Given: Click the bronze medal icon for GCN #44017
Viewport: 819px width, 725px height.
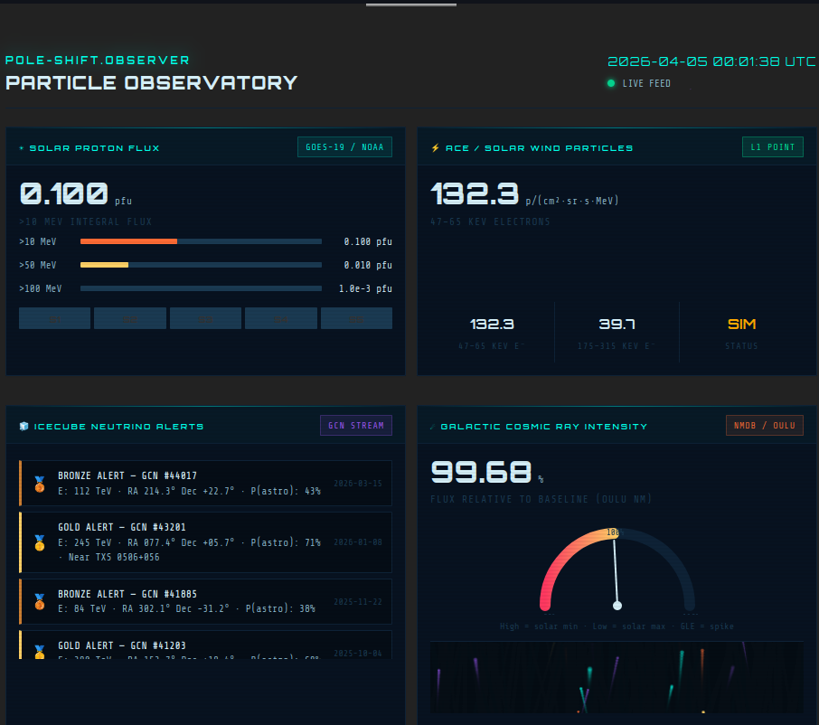Looking at the screenshot, I should [x=39, y=484].
